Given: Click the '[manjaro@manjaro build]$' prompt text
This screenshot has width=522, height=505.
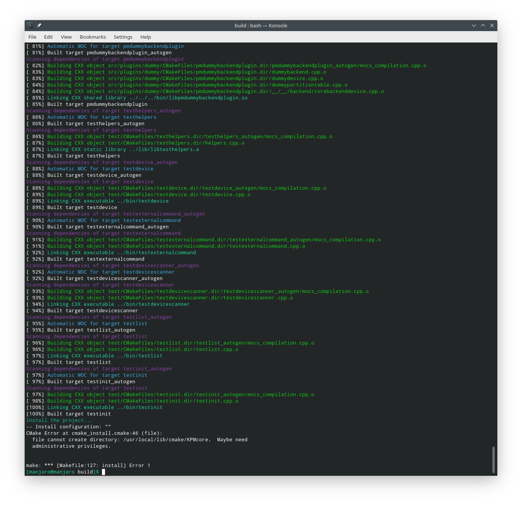Looking at the screenshot, I should pos(61,472).
